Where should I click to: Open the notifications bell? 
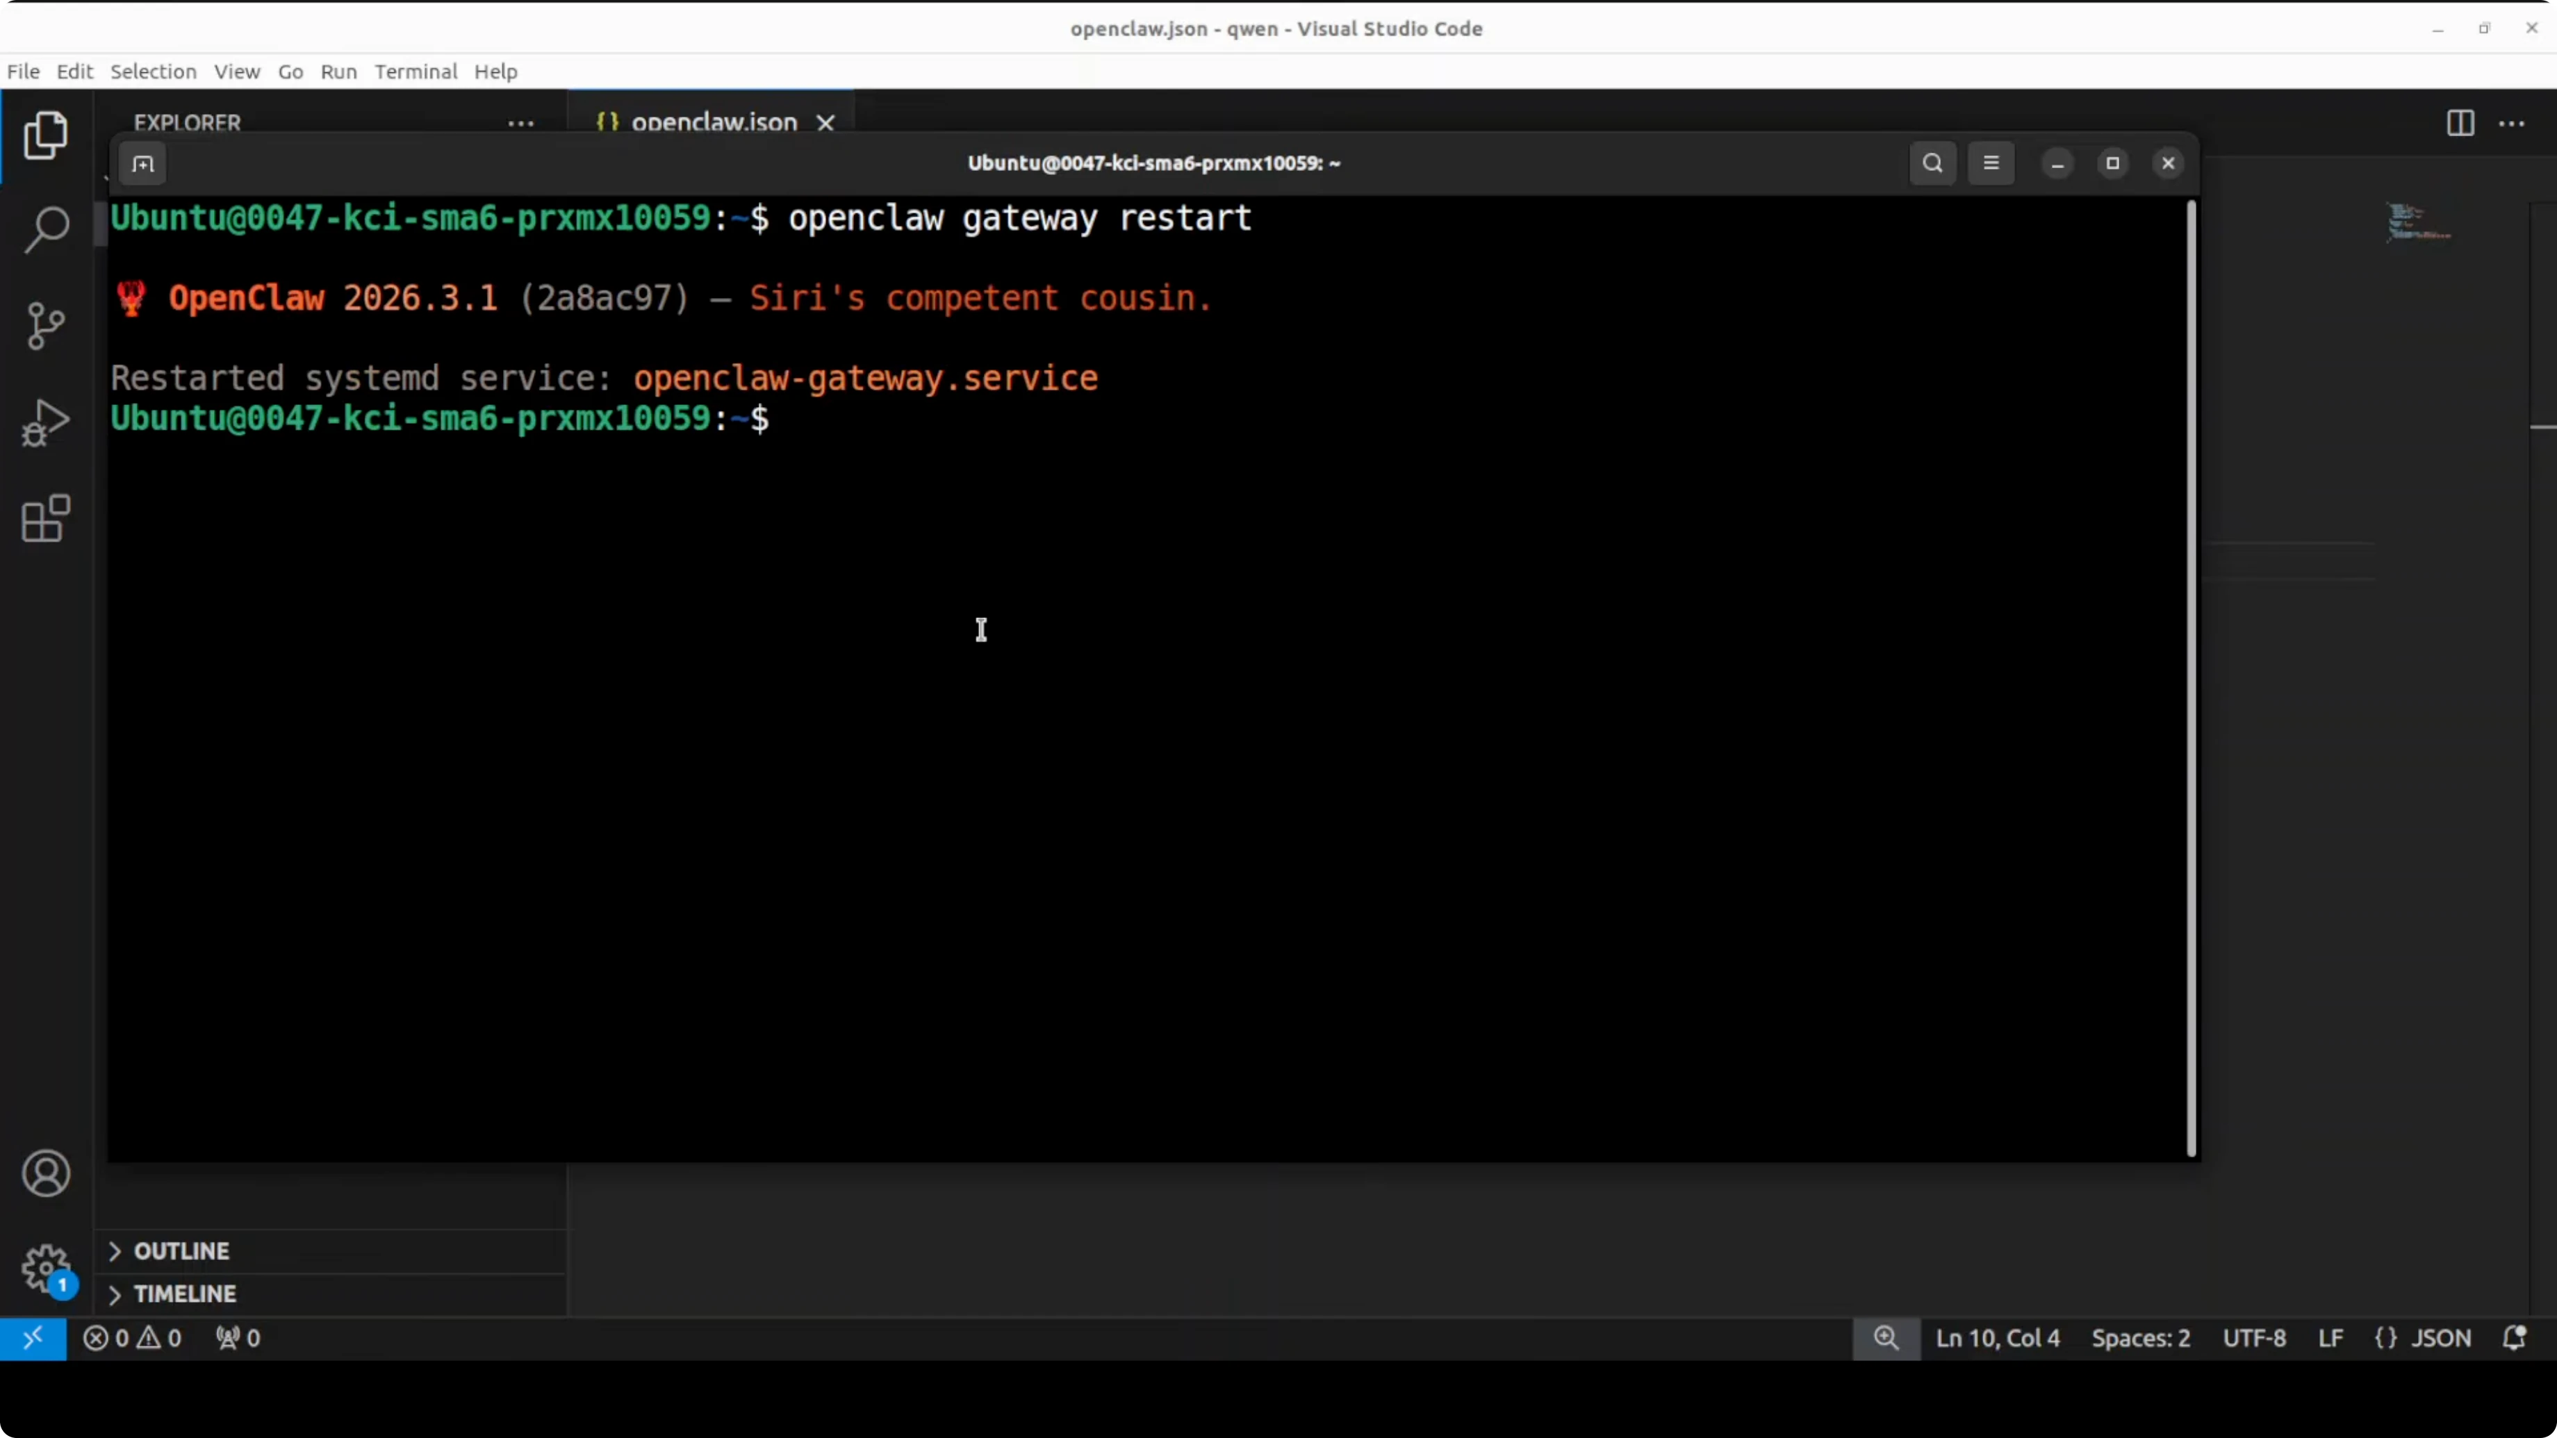[2513, 1338]
